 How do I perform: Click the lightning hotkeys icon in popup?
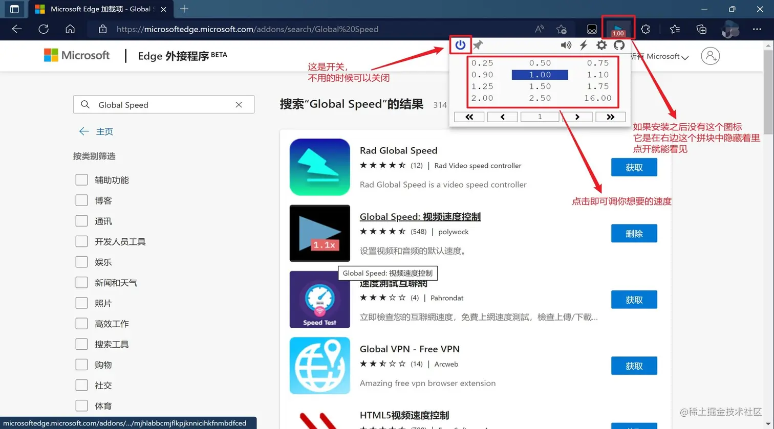click(584, 45)
